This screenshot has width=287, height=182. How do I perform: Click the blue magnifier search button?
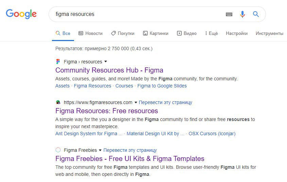coord(256,14)
